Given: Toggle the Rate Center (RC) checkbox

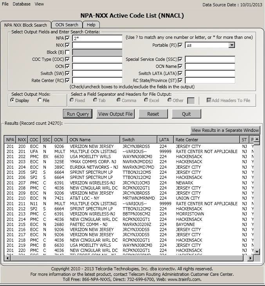Looking at the screenshot, I should pos(68,80).
